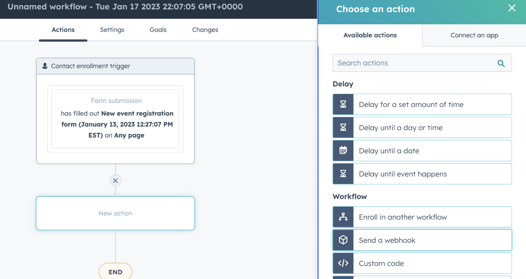Click the hourglass icon beside Delay until event happens
Viewport: 526px width, 279px height.
pos(343,174)
